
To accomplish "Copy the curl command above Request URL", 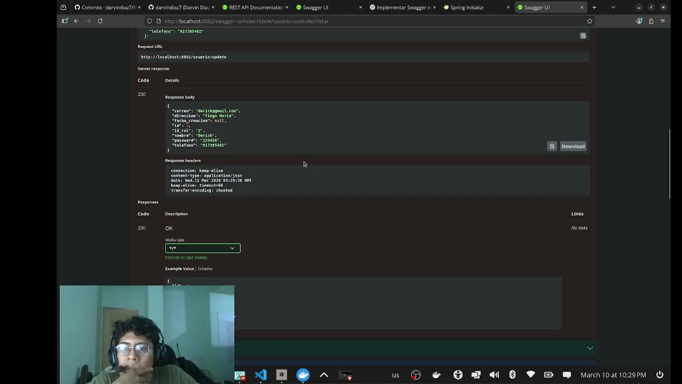I will [583, 36].
